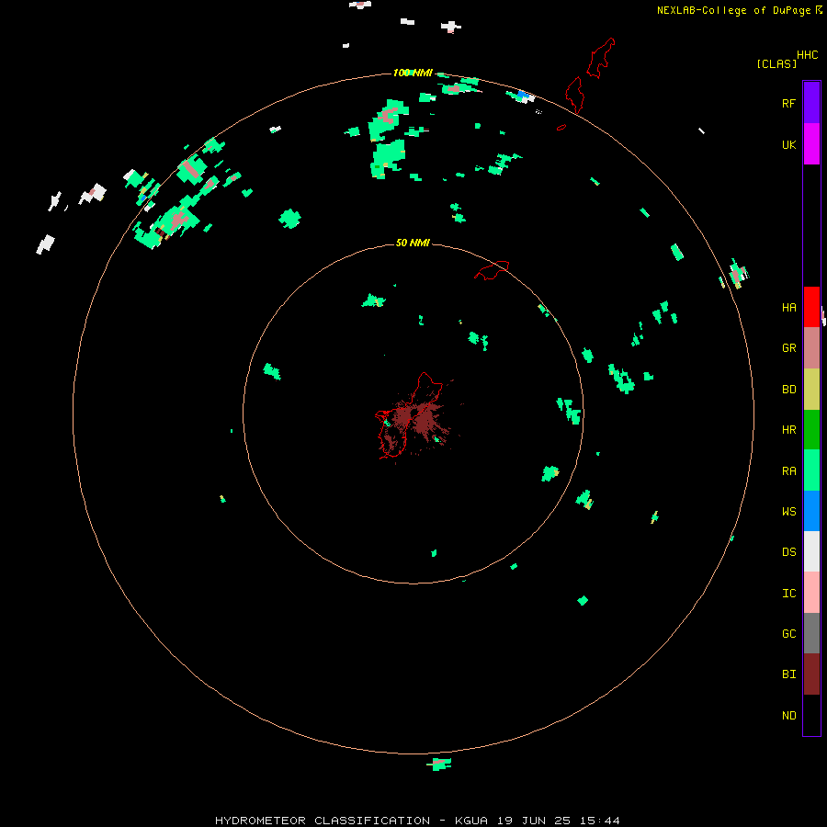Click the BD yellow legend swatch
The image size is (827, 827).
point(811,389)
